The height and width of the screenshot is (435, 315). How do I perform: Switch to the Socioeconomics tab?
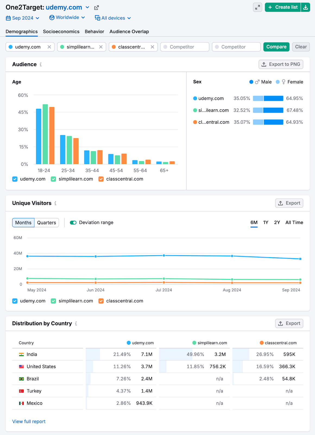(61, 32)
